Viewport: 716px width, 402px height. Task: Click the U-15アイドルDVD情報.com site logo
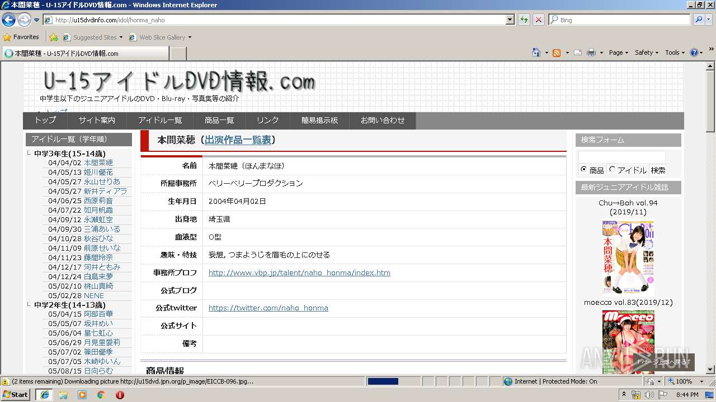tap(179, 83)
